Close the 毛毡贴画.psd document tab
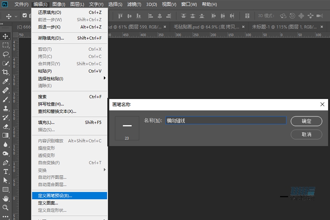 click(243, 27)
